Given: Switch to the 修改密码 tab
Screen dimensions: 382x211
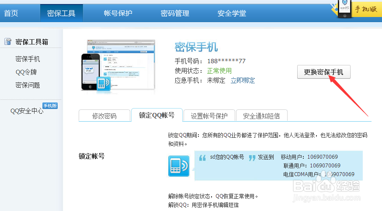Looking at the screenshot, I should (104, 116).
